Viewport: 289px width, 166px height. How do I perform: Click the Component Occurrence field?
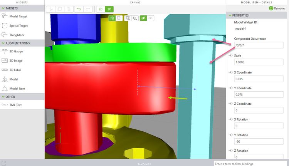click(x=259, y=45)
